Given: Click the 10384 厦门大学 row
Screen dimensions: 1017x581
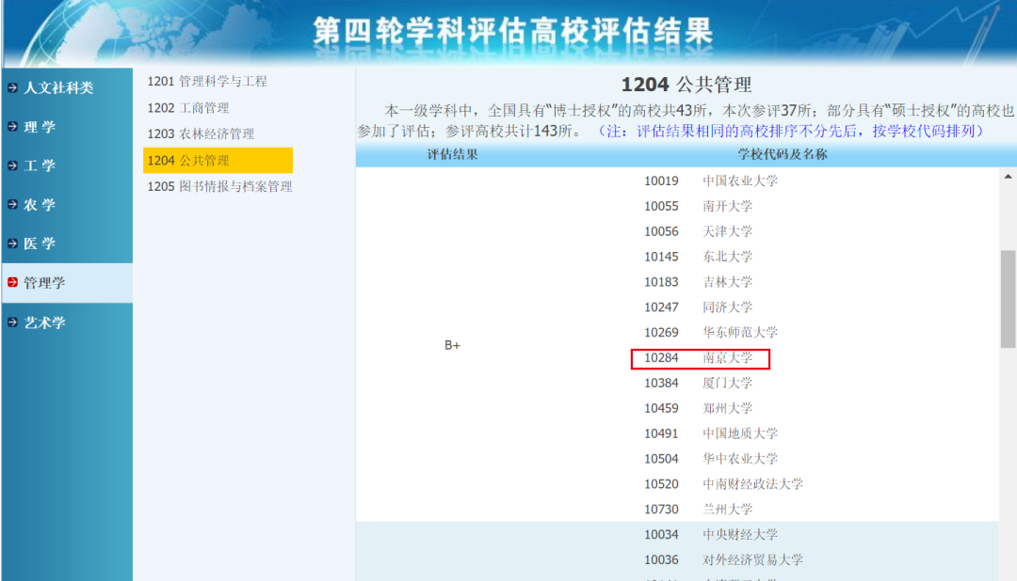Looking at the screenshot, I should pos(698,383).
